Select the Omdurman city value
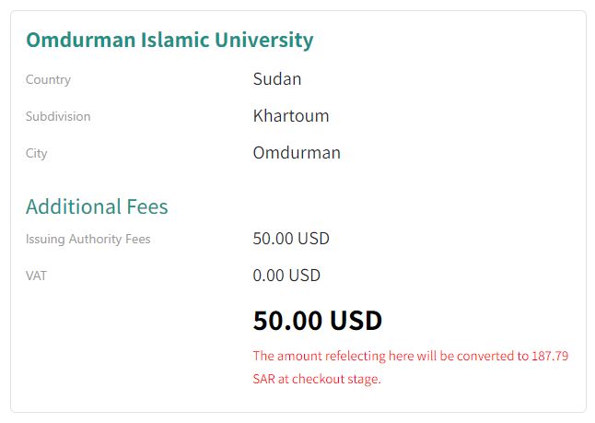 point(297,152)
